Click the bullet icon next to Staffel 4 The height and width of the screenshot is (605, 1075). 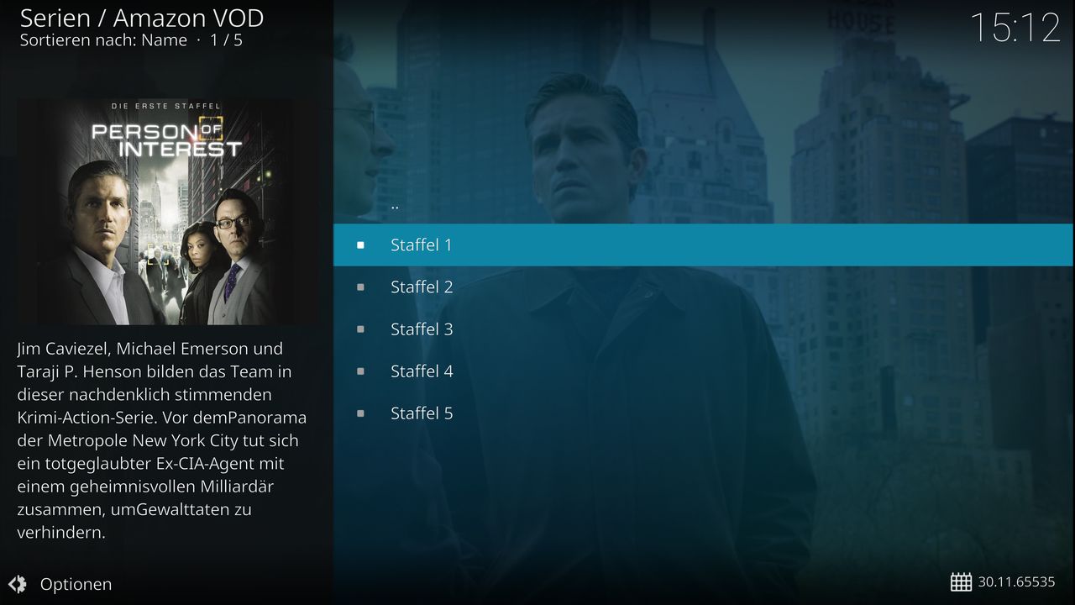(360, 371)
